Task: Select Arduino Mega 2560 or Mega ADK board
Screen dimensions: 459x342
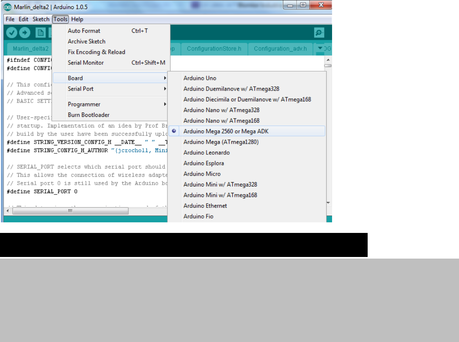Action: click(247, 131)
